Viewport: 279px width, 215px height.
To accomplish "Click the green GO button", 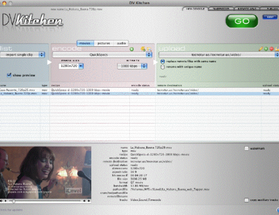I will [242, 21].
